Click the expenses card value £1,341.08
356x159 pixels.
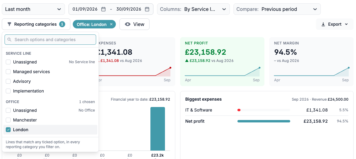pos(115,52)
